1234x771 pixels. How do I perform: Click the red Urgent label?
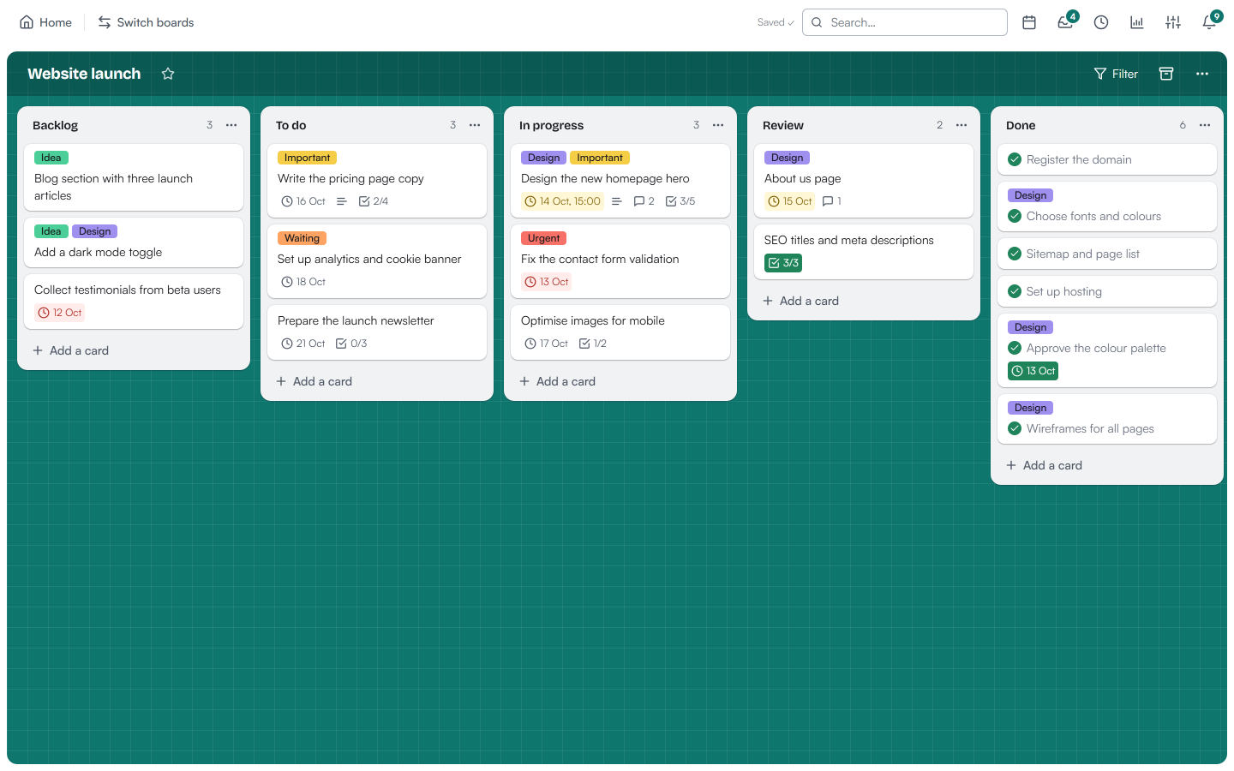pos(543,238)
